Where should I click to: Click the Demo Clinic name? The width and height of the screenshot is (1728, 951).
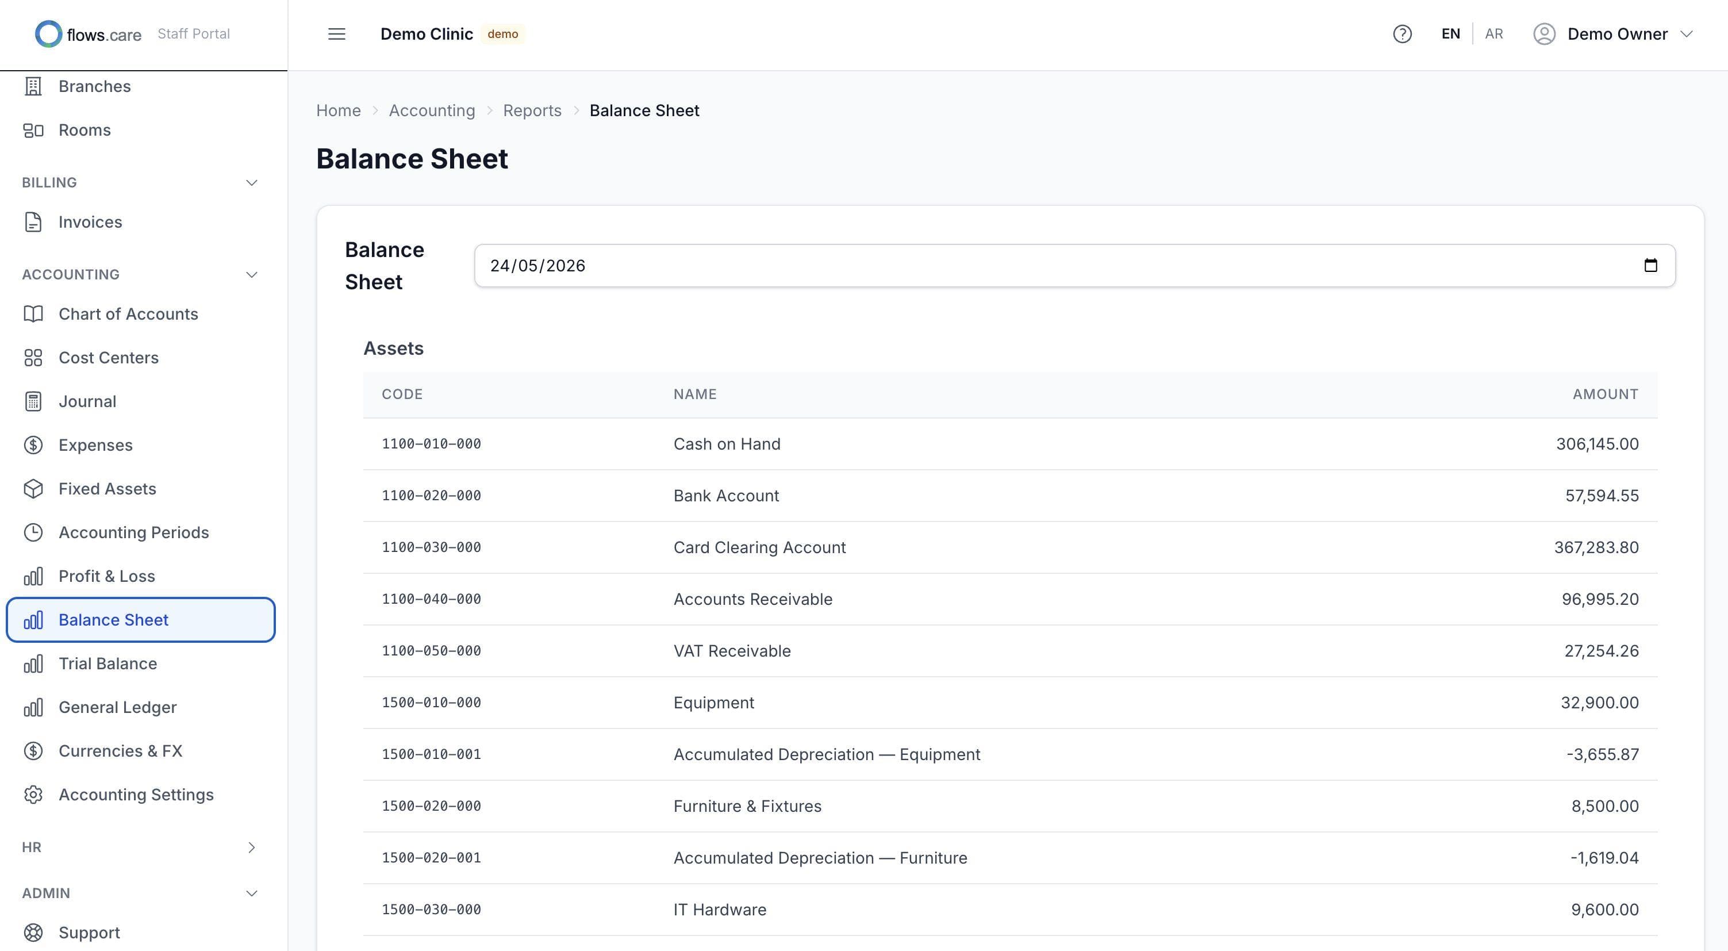click(x=427, y=34)
